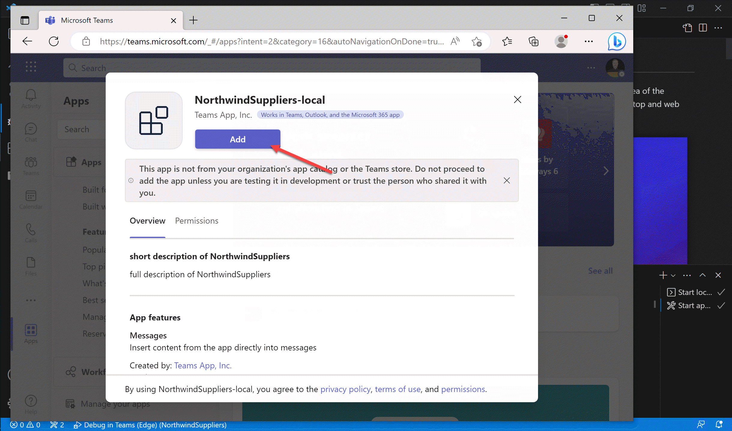This screenshot has width=732, height=431.
Task: Open Edge Settings and more menu
Action: click(x=589, y=41)
